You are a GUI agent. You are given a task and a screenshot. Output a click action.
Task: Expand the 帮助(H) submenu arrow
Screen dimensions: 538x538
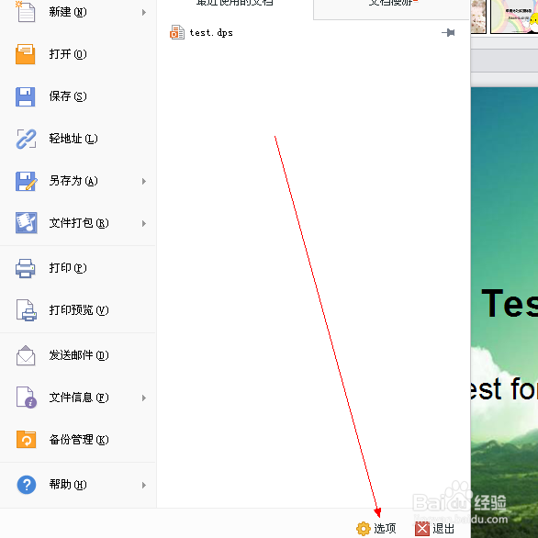point(144,485)
